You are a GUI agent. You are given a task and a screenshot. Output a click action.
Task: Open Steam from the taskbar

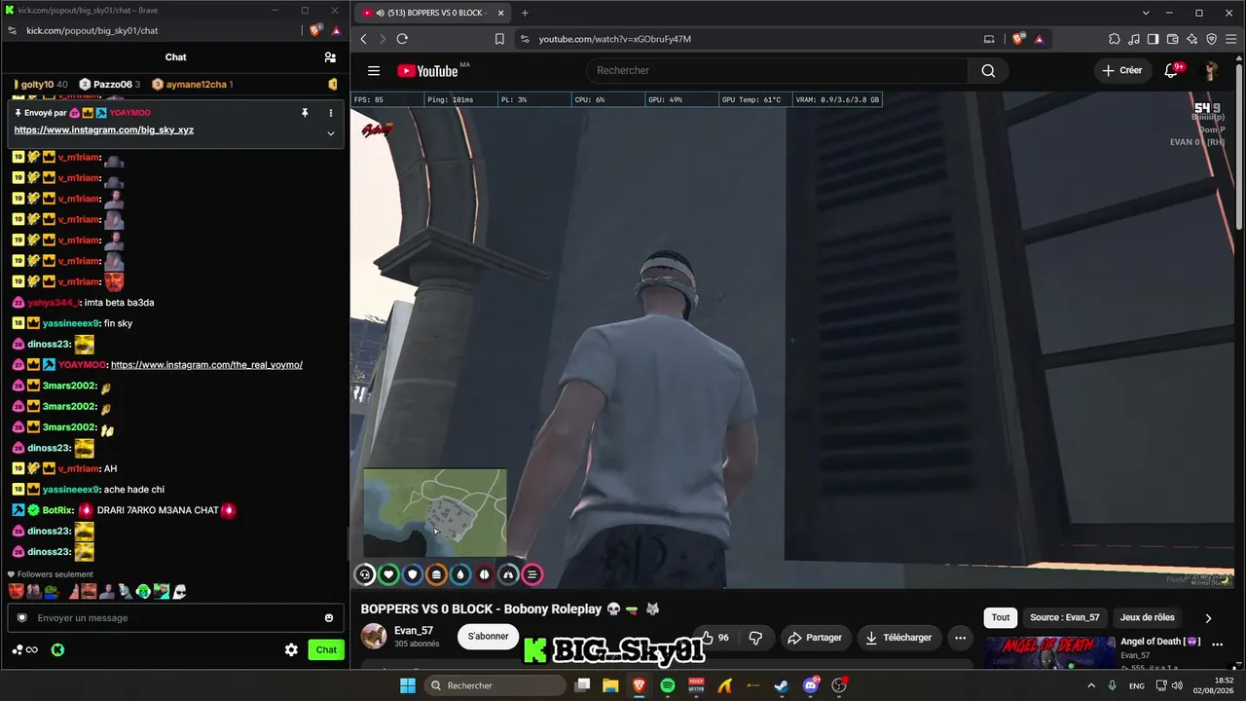pyautogui.click(x=782, y=685)
